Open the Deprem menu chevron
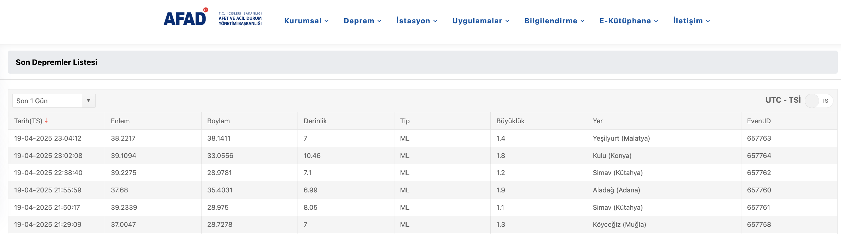 click(380, 21)
